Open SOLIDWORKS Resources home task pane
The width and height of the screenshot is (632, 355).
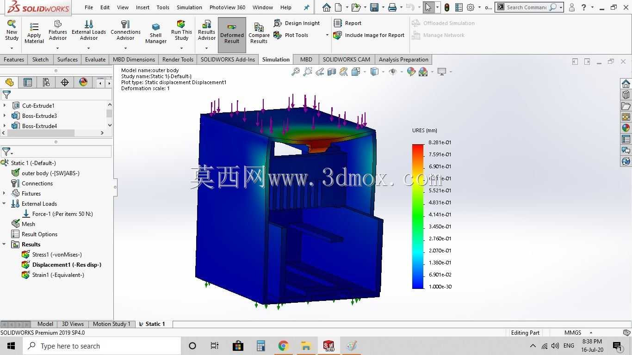[626, 84]
